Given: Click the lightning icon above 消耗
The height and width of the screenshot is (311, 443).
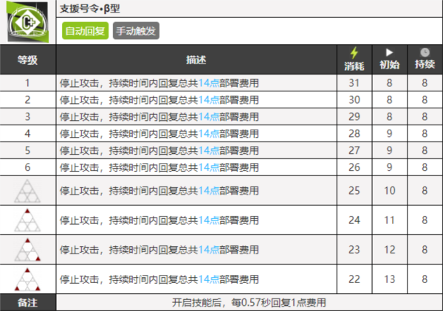Looking at the screenshot, I should click(354, 53).
